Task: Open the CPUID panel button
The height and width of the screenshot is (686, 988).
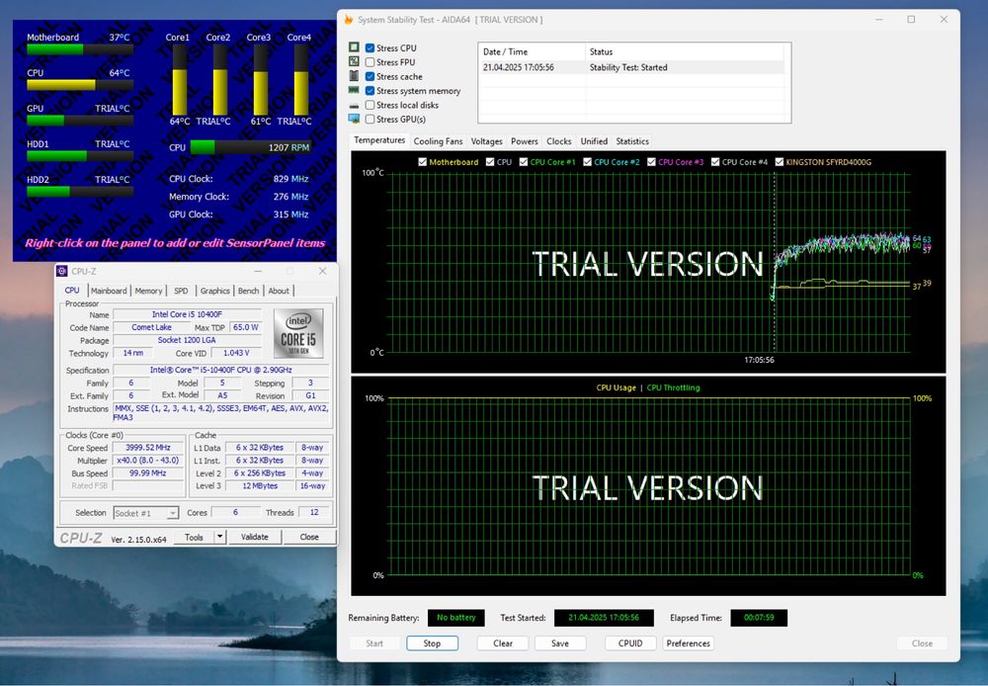Action: (630, 643)
